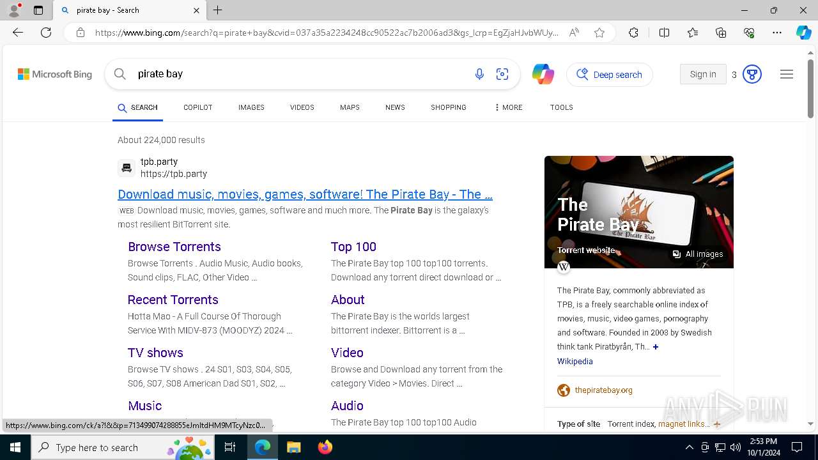Switch to the NEWS tab
This screenshot has width=818, height=460.
pyautogui.click(x=395, y=107)
